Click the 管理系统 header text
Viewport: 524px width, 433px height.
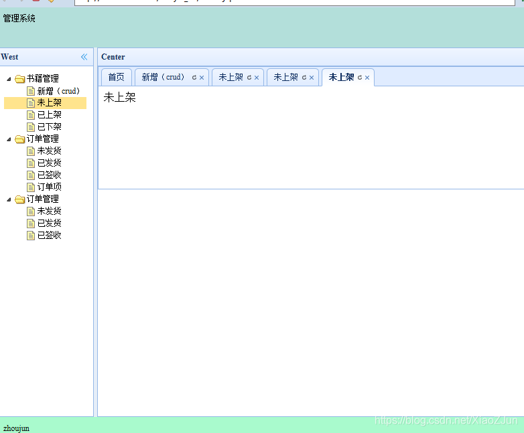pos(19,18)
